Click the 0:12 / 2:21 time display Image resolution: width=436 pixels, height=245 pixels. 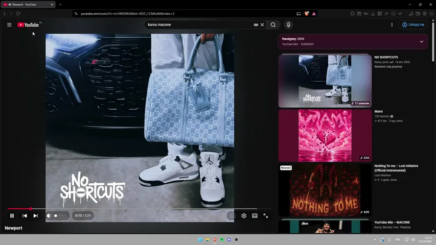83,215
